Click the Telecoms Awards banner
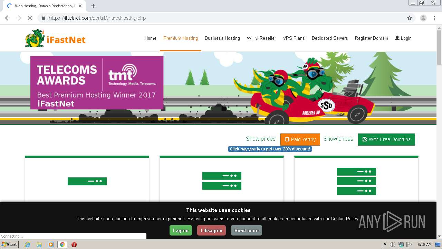Viewport: 442px width, 249px height. (x=97, y=83)
